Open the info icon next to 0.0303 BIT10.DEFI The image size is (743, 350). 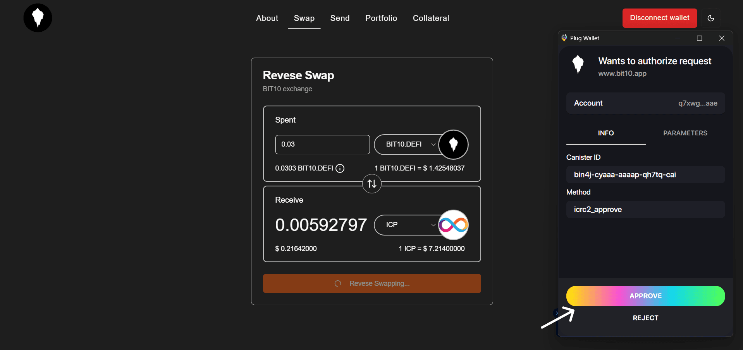tap(340, 168)
